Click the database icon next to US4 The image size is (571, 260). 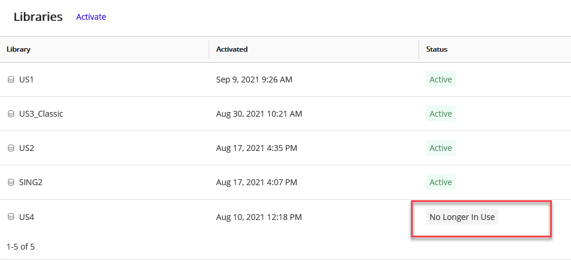click(10, 217)
